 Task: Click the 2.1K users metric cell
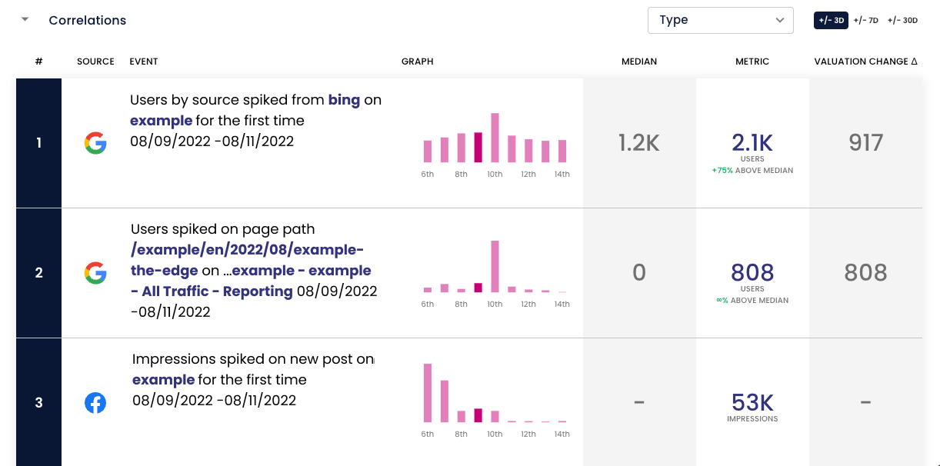(752, 143)
